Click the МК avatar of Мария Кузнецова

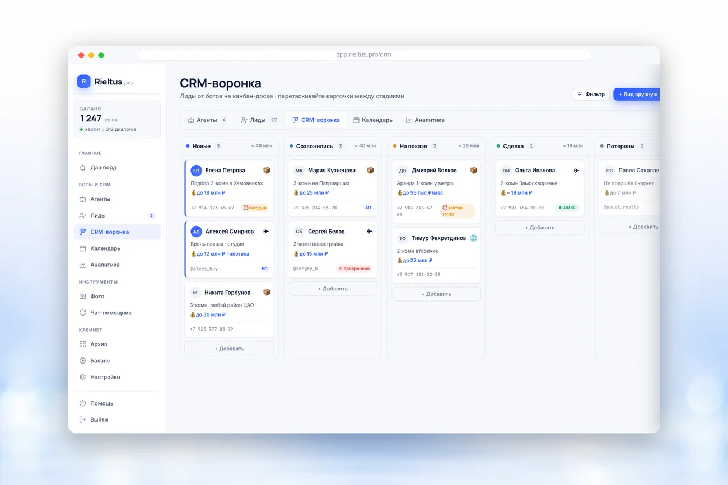pyautogui.click(x=299, y=171)
